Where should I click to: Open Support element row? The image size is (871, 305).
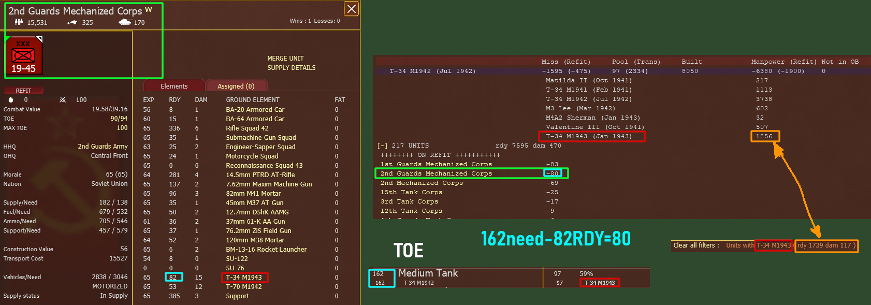[x=237, y=296]
